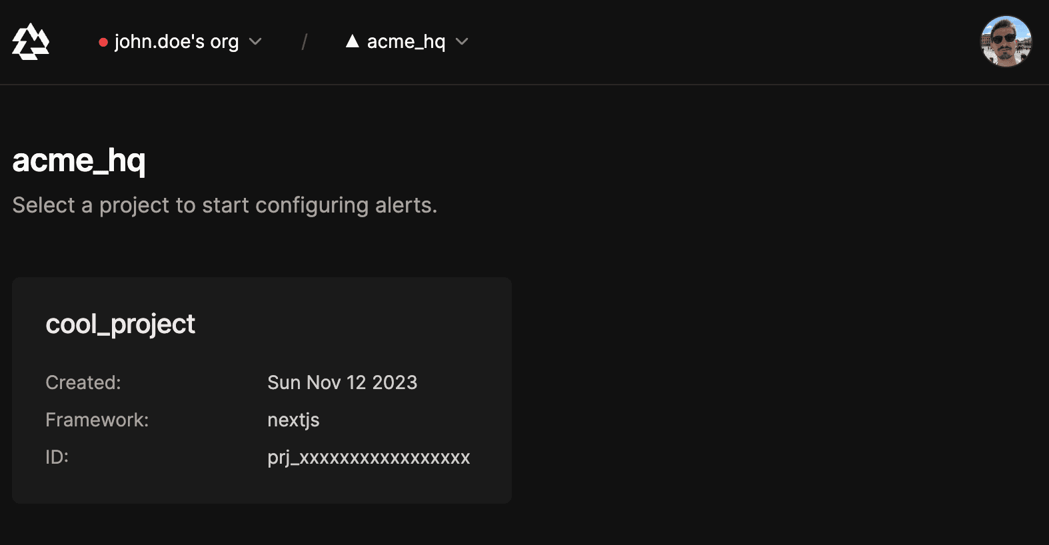Expand the chevron next to john.doe's org

click(x=255, y=41)
